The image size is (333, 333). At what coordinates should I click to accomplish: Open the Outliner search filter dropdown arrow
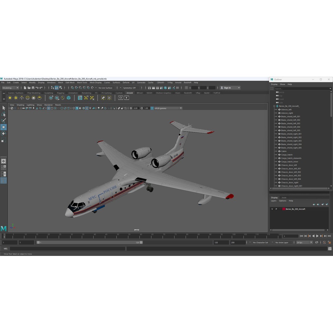[330, 88]
